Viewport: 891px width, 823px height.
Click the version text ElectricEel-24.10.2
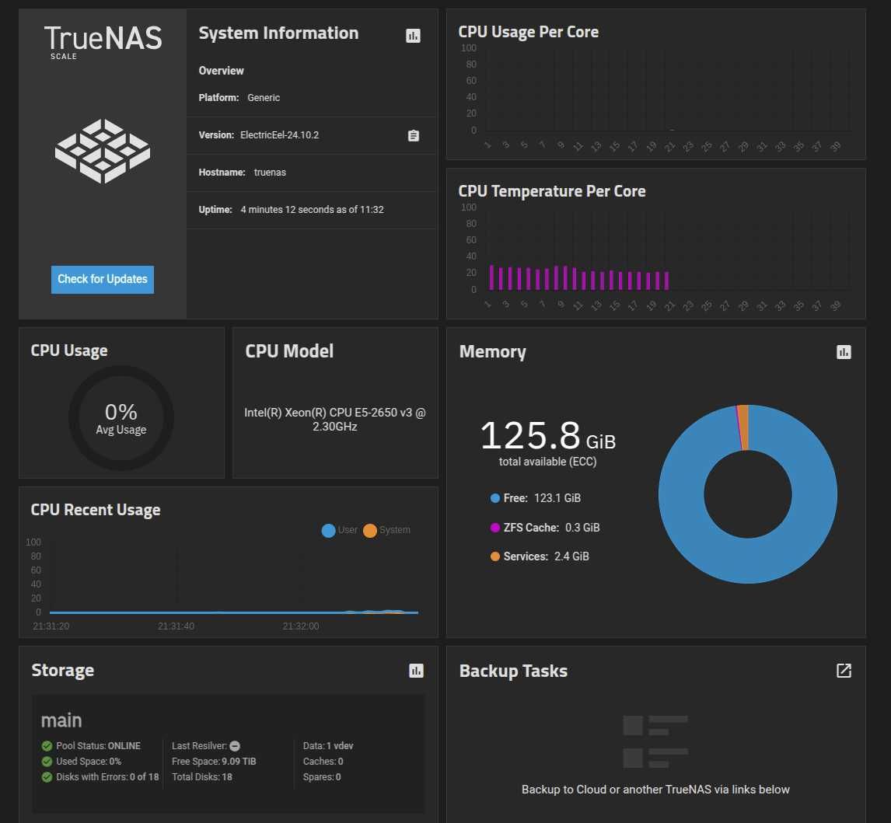point(280,135)
